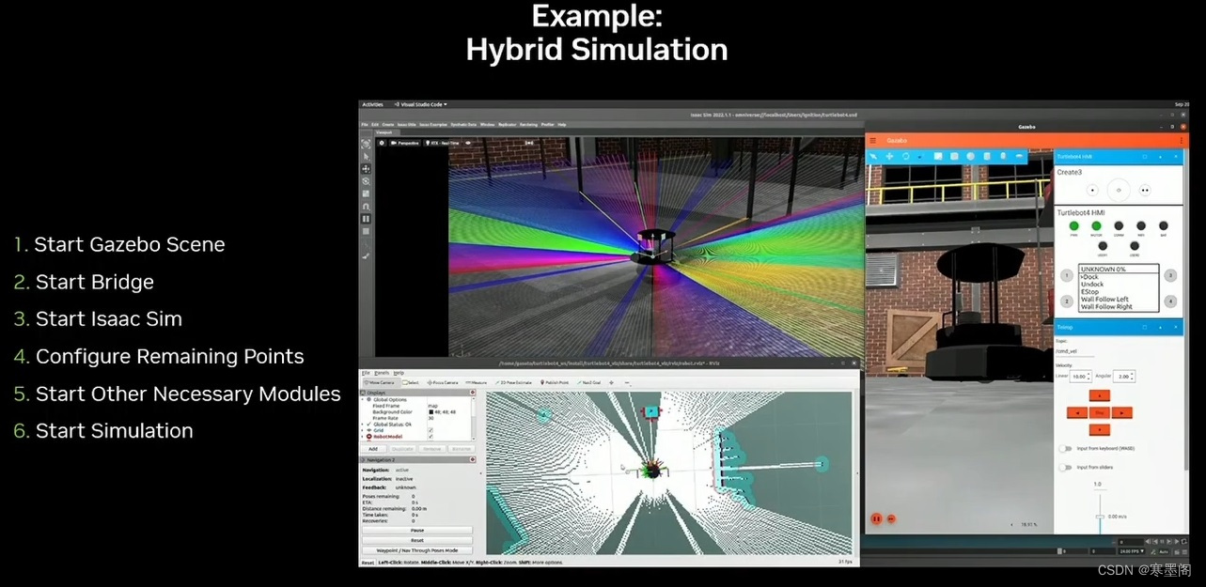Open the Gazebo hamburger menu
This screenshot has width=1206, height=587.
pyautogui.click(x=872, y=140)
